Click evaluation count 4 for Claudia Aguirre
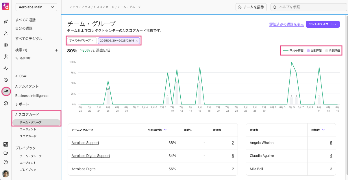This screenshot has height=180, width=348. click(331, 156)
